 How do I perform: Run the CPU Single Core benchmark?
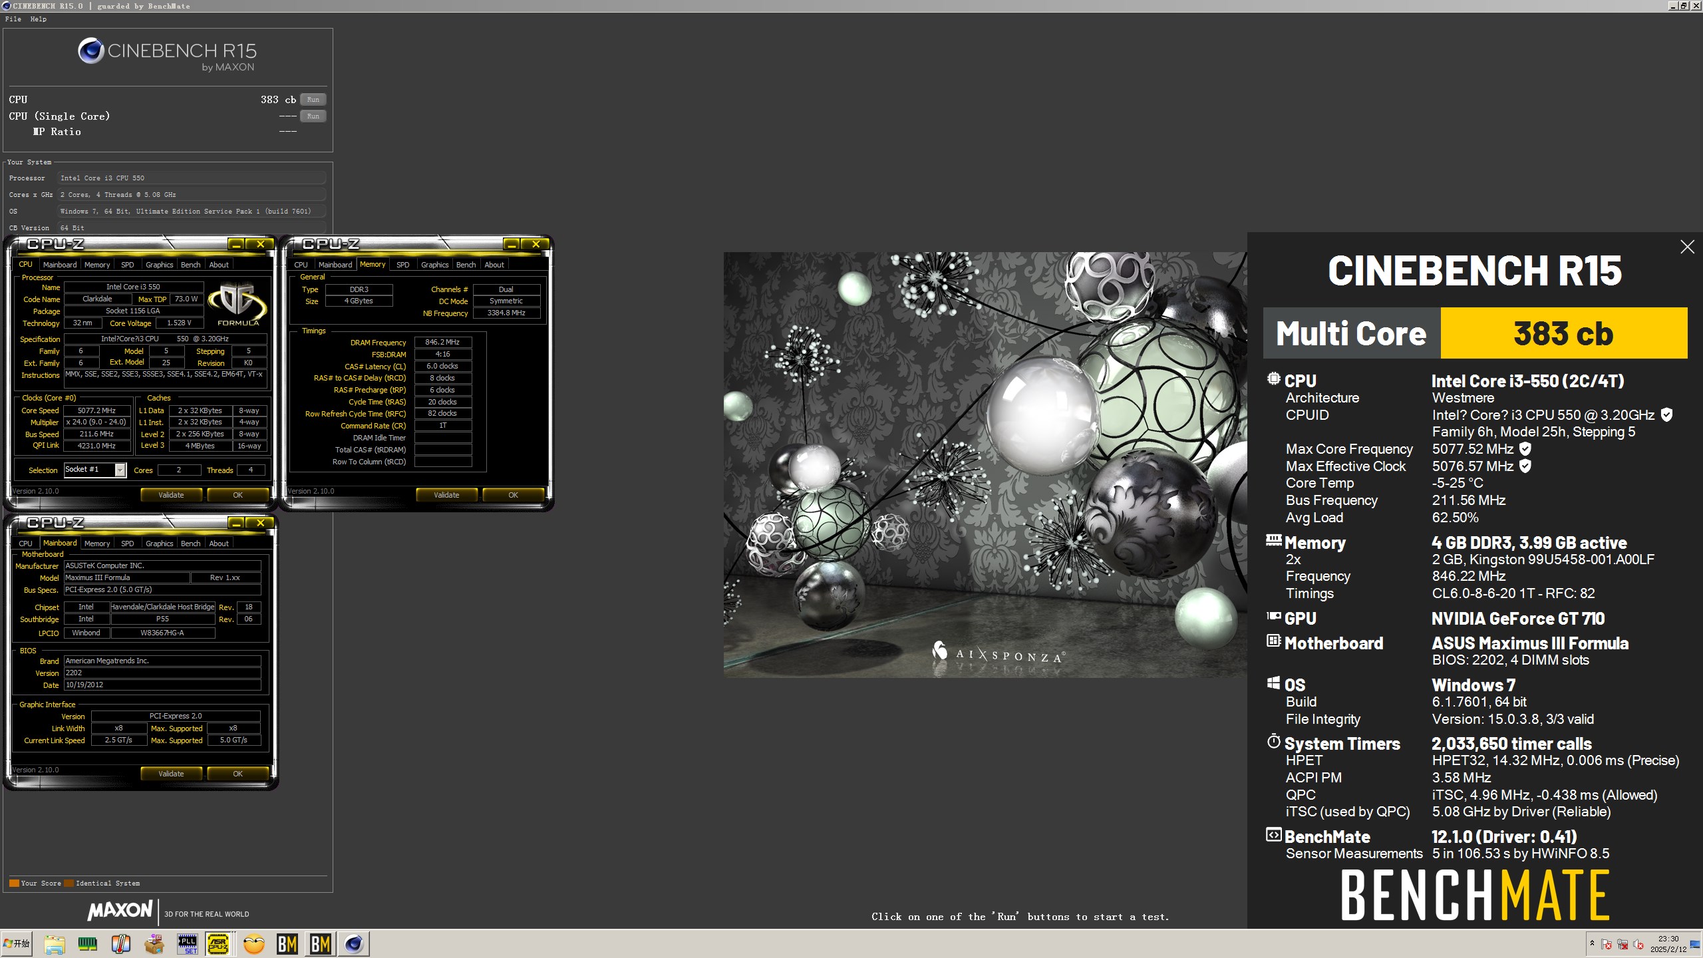click(313, 116)
